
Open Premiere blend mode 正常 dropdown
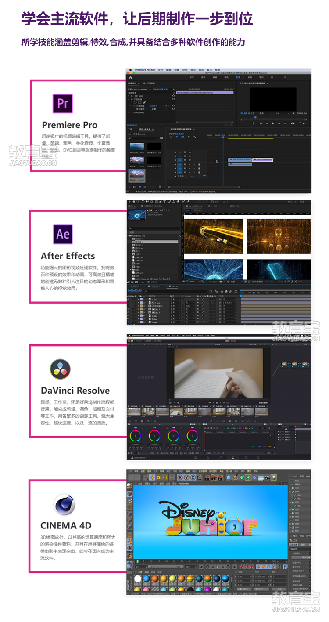click(x=158, y=109)
